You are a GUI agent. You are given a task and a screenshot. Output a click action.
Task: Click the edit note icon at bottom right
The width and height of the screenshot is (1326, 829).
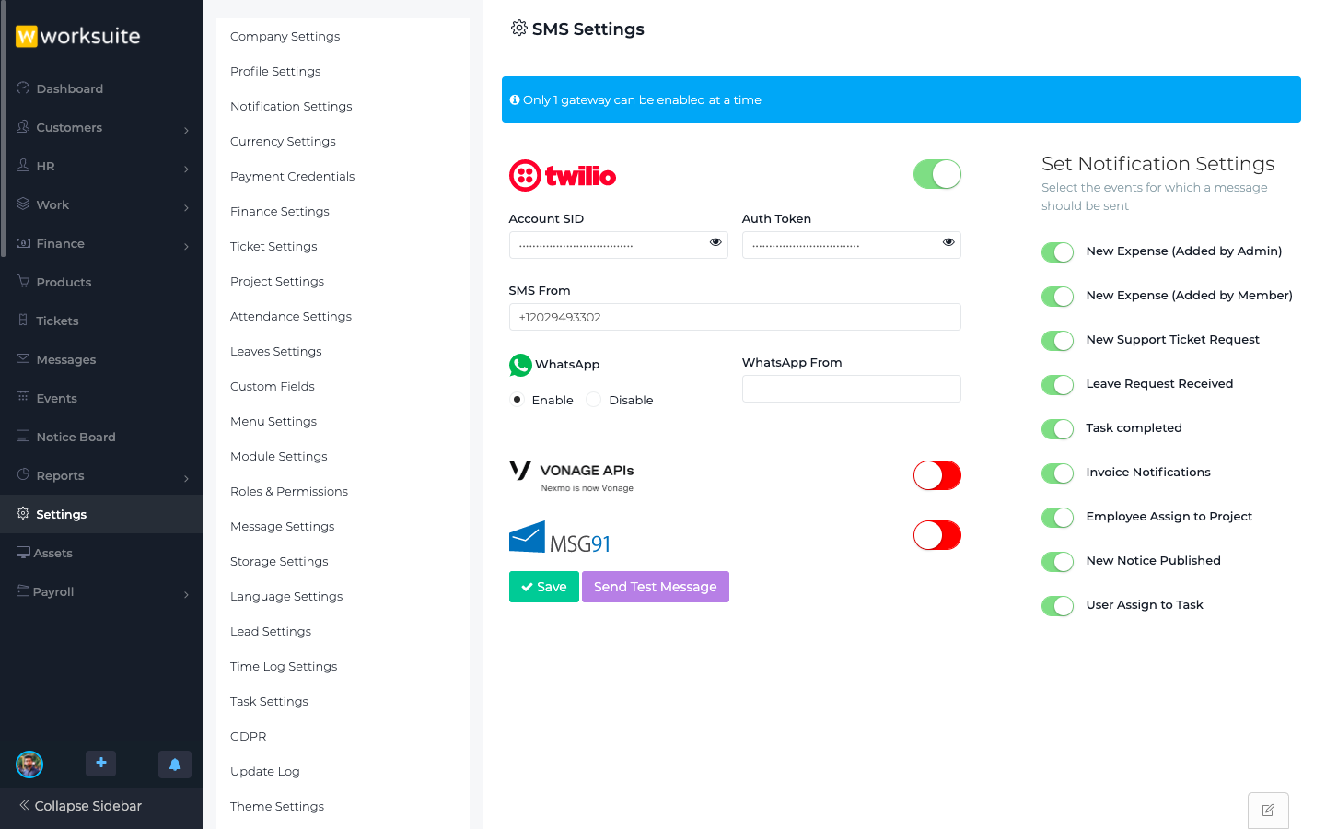[1268, 811]
